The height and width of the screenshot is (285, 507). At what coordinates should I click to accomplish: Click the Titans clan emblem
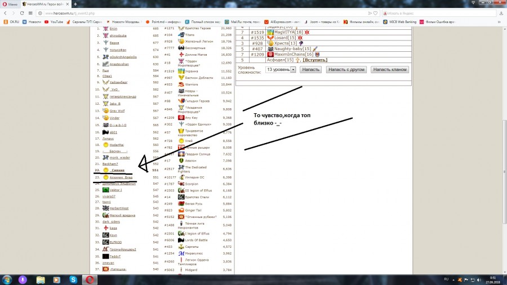pyautogui.click(x=181, y=35)
